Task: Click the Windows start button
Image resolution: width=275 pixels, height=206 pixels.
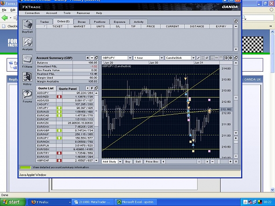Action: click(x=13, y=202)
